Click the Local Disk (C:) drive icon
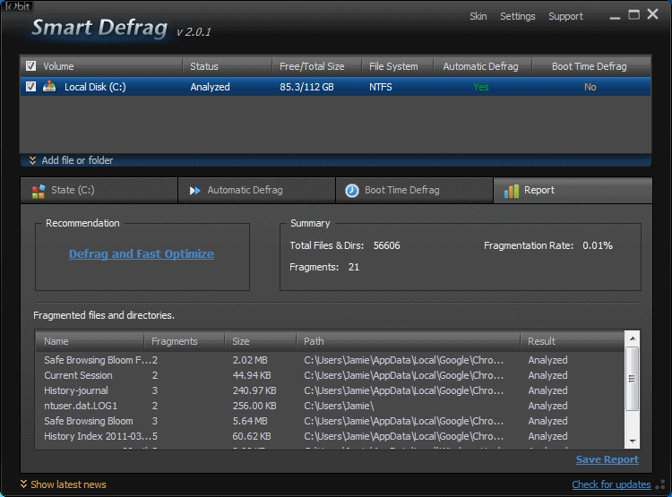The image size is (672, 497). pos(49,87)
